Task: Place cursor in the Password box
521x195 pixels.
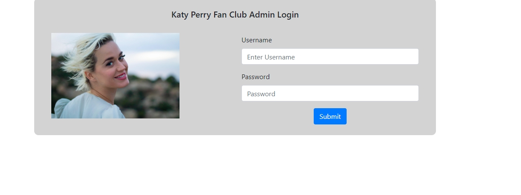Action: [330, 94]
